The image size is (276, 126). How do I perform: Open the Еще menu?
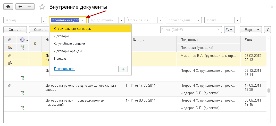[x=251, y=30]
